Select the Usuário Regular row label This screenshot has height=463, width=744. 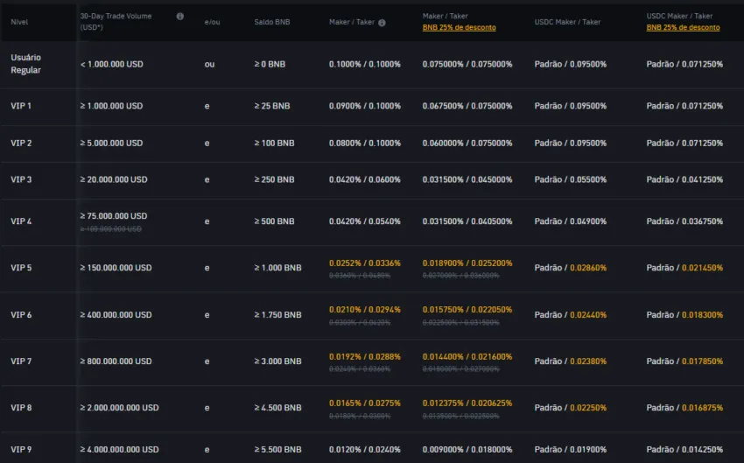tap(26, 64)
